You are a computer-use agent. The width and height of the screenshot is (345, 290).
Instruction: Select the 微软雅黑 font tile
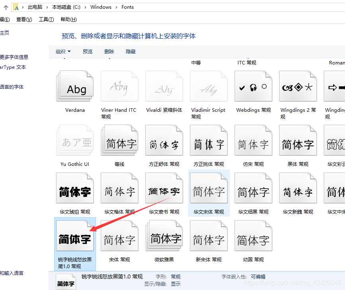pos(164,236)
